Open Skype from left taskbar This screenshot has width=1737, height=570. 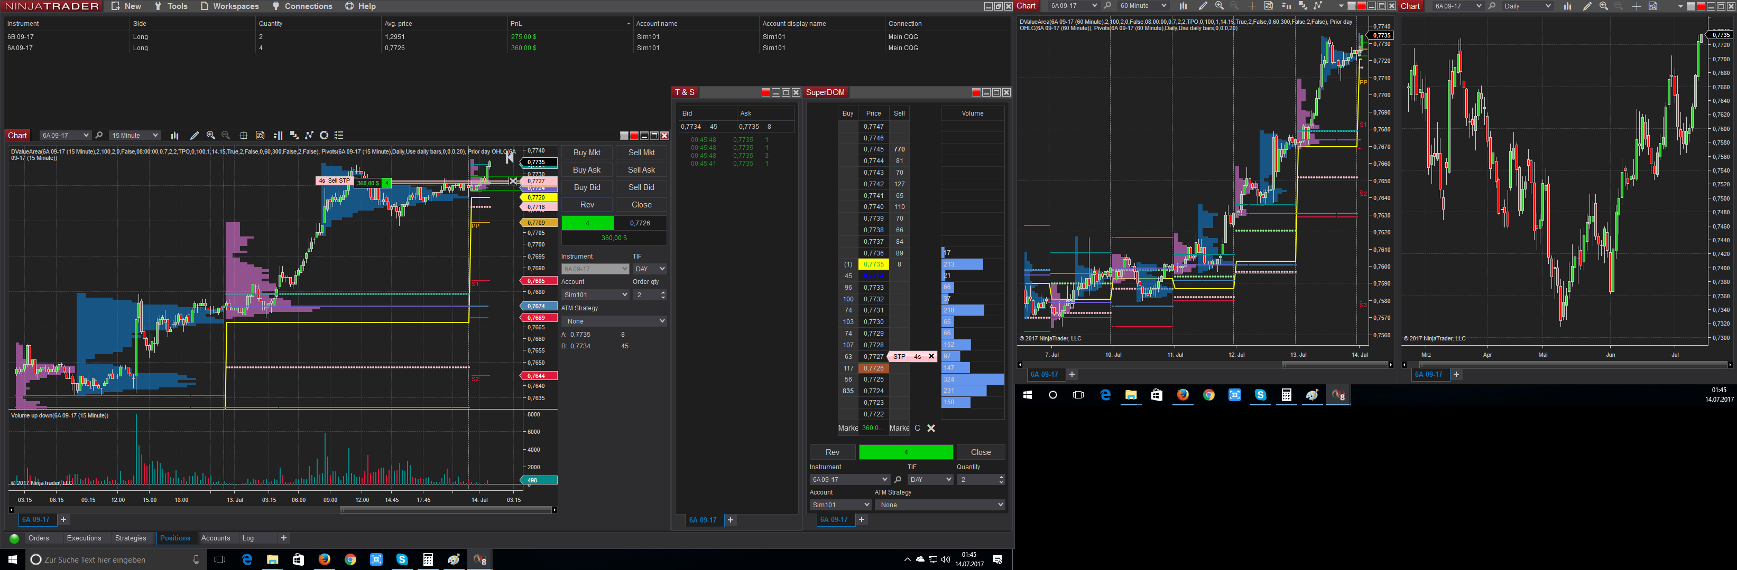(x=402, y=559)
